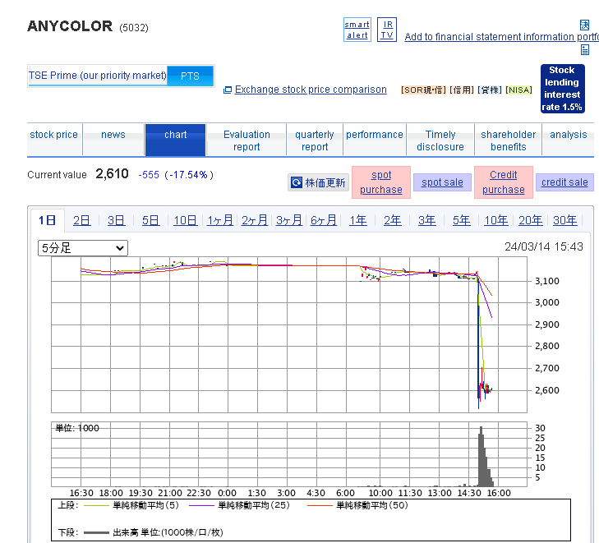Click the Stock lending interest rate badge
The height and width of the screenshot is (543, 599).
coord(562,89)
